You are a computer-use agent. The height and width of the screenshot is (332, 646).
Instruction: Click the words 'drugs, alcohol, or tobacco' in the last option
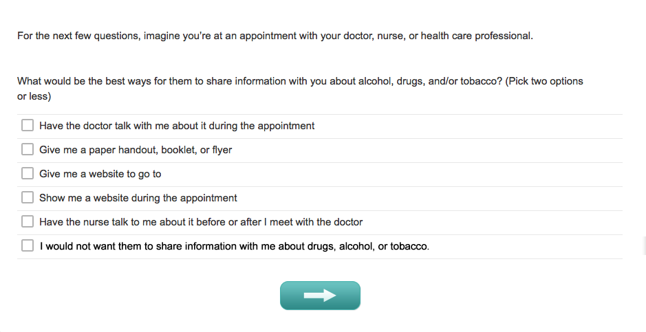tap(366, 246)
